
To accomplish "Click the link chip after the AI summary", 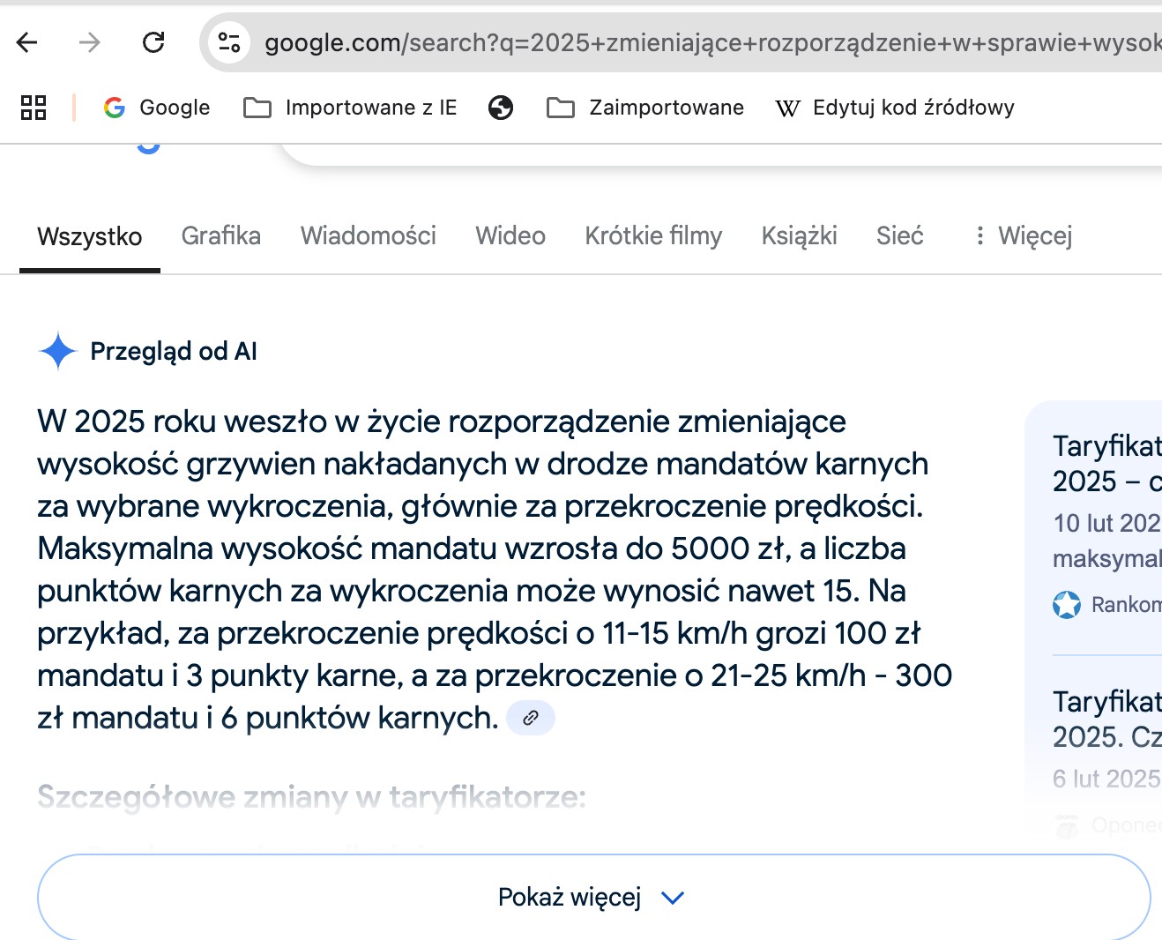I will [530, 718].
